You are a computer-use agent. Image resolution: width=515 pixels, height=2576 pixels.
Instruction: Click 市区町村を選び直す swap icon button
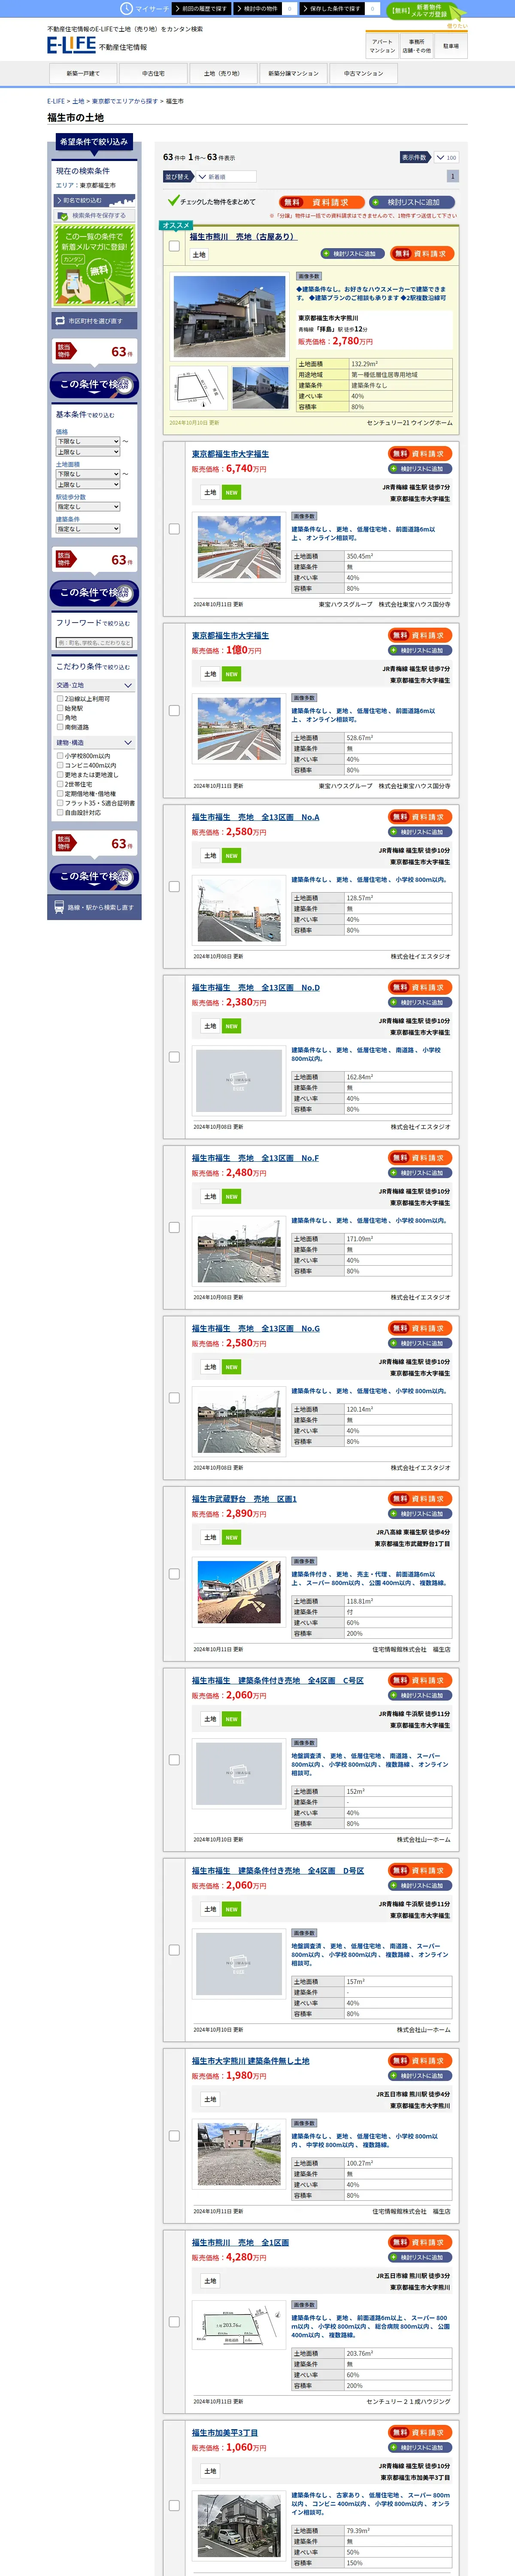93,321
